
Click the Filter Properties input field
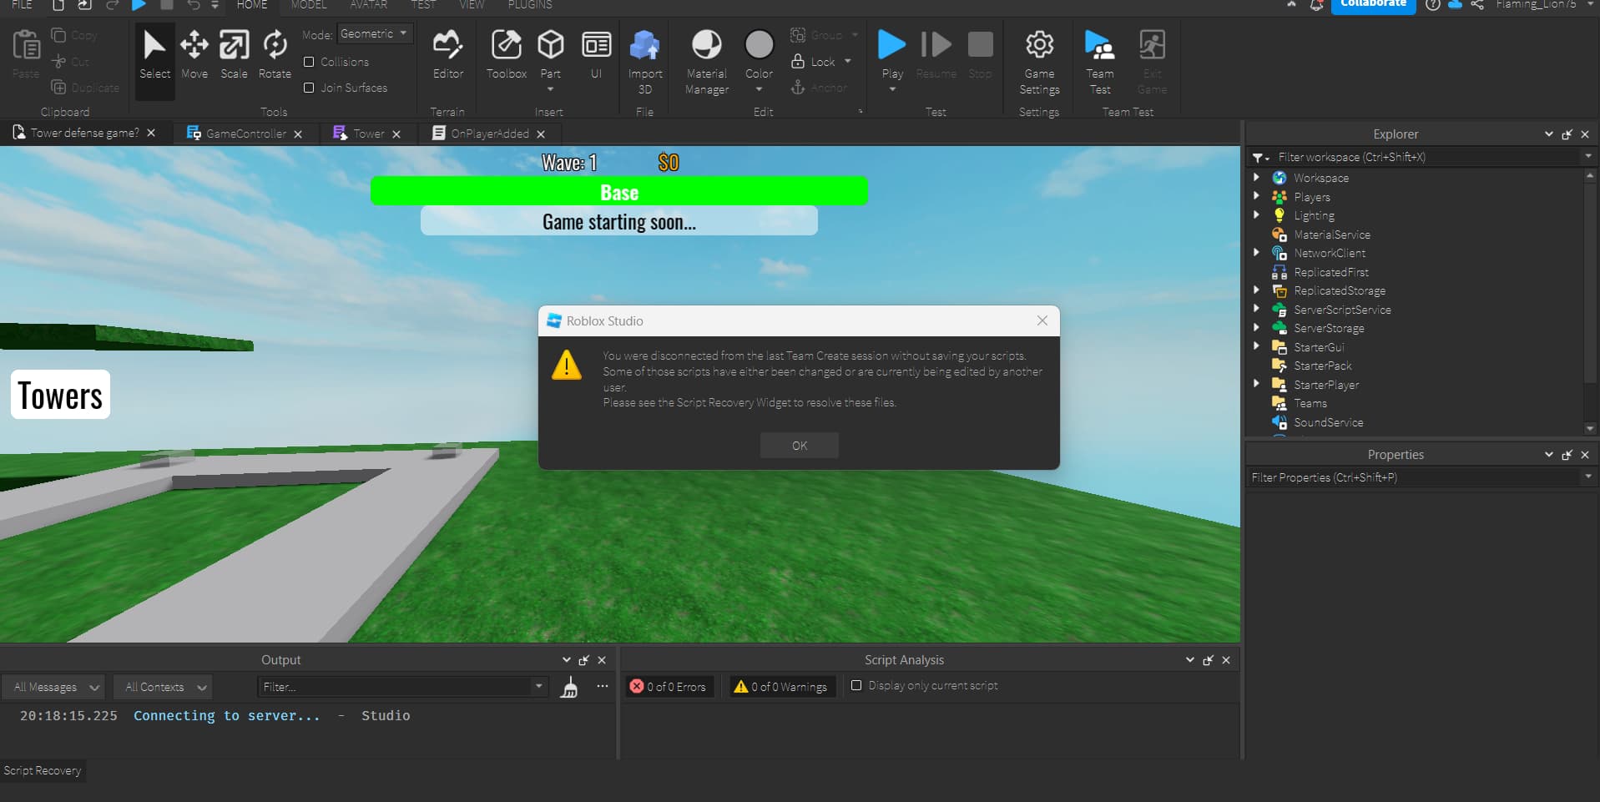1416,477
